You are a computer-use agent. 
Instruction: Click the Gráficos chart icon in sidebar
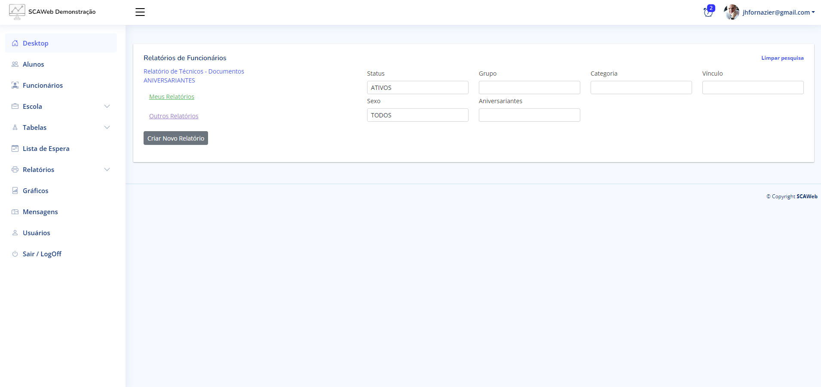pos(15,190)
